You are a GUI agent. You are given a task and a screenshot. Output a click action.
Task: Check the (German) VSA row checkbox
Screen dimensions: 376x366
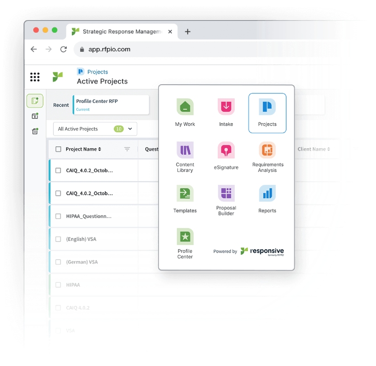58,262
